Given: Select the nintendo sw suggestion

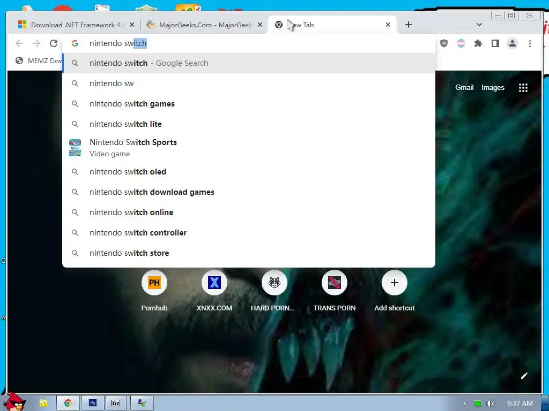Looking at the screenshot, I should point(249,83).
